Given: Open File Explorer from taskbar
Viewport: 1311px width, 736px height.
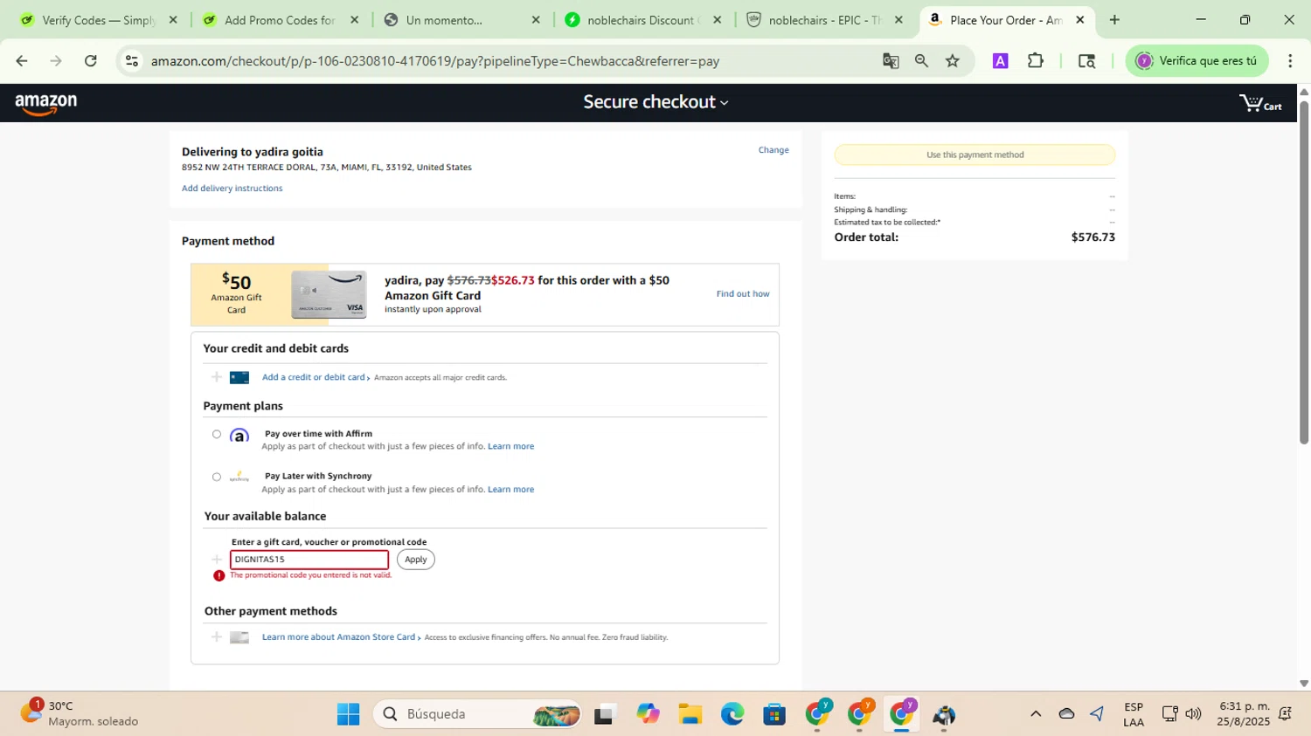Looking at the screenshot, I should click(x=690, y=714).
